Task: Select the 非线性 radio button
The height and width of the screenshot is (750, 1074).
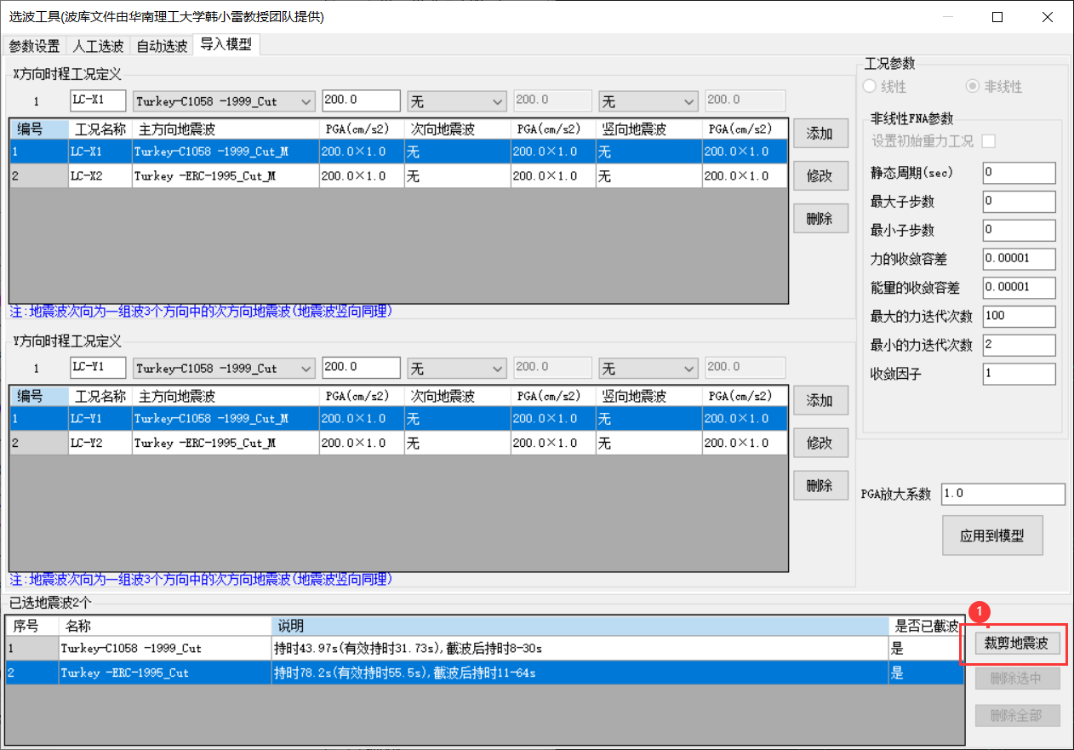Action: pyautogui.click(x=972, y=87)
